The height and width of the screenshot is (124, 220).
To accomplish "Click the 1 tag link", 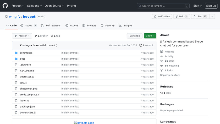I will (x=55, y=36).
